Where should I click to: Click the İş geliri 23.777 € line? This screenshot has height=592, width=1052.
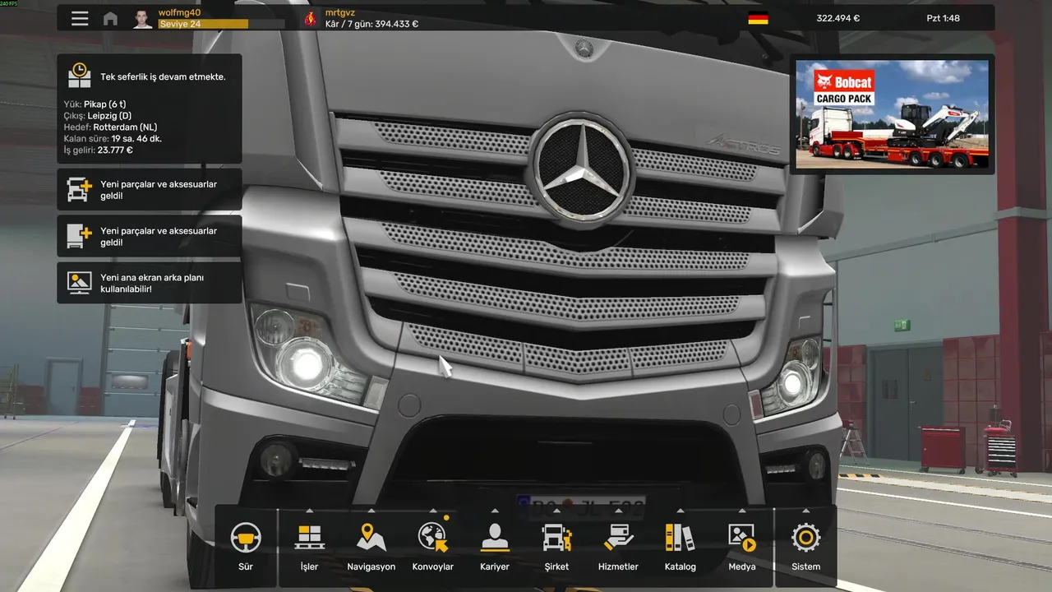(x=98, y=150)
